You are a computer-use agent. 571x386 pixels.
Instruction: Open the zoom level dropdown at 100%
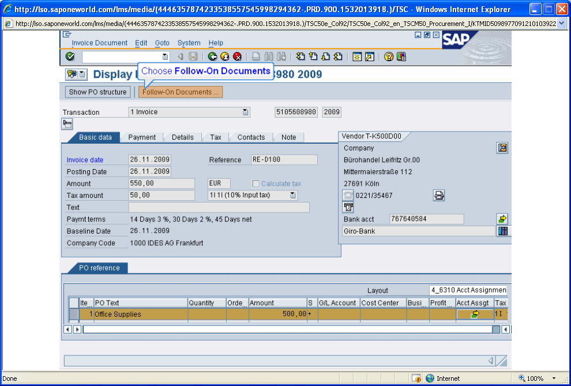point(554,378)
